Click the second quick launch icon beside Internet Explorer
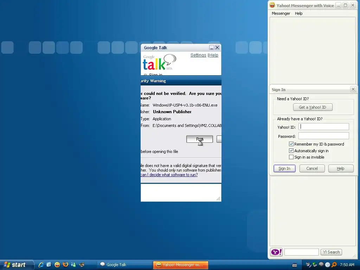 click(x=49, y=264)
